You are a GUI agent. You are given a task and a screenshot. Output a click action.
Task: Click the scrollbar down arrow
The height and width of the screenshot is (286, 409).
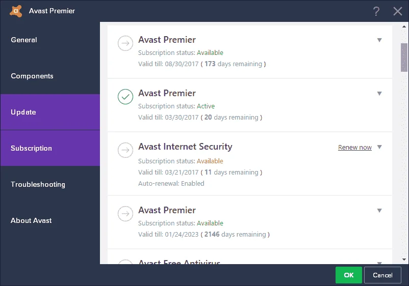click(404, 260)
